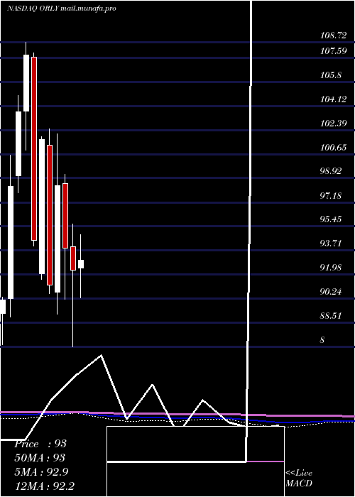This screenshot has width=355, height=497.
Task: Select the 107.59 price level label
Action: coord(334,50)
